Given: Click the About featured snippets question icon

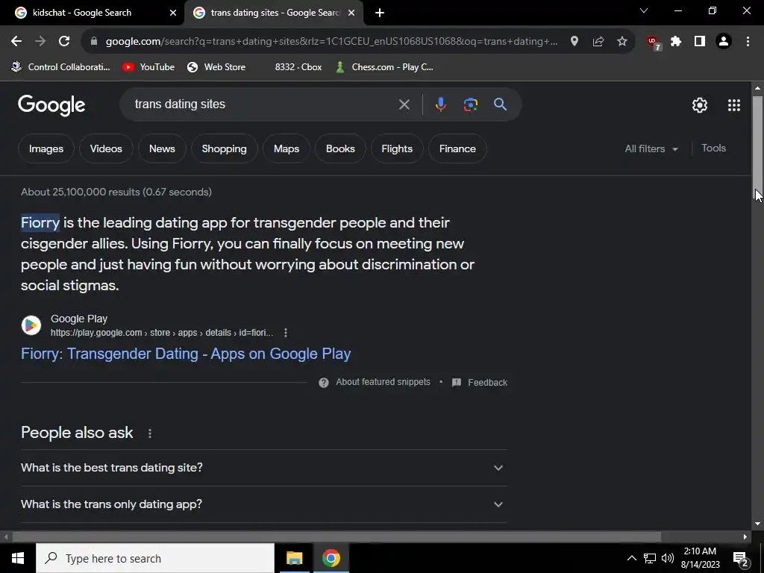Looking at the screenshot, I should pos(324,383).
